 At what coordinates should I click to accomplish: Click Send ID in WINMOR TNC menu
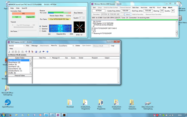click(x=24, y=8)
